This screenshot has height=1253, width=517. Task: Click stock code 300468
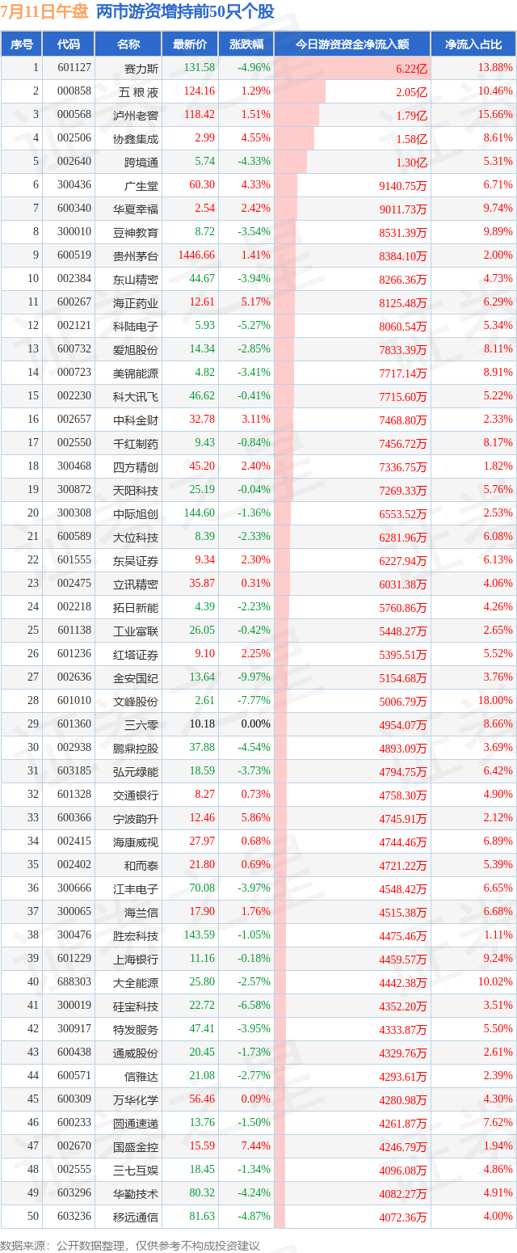coord(74,467)
